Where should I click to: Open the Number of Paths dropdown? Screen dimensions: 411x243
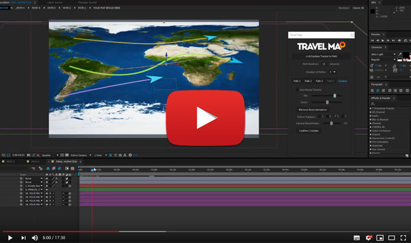[333, 72]
